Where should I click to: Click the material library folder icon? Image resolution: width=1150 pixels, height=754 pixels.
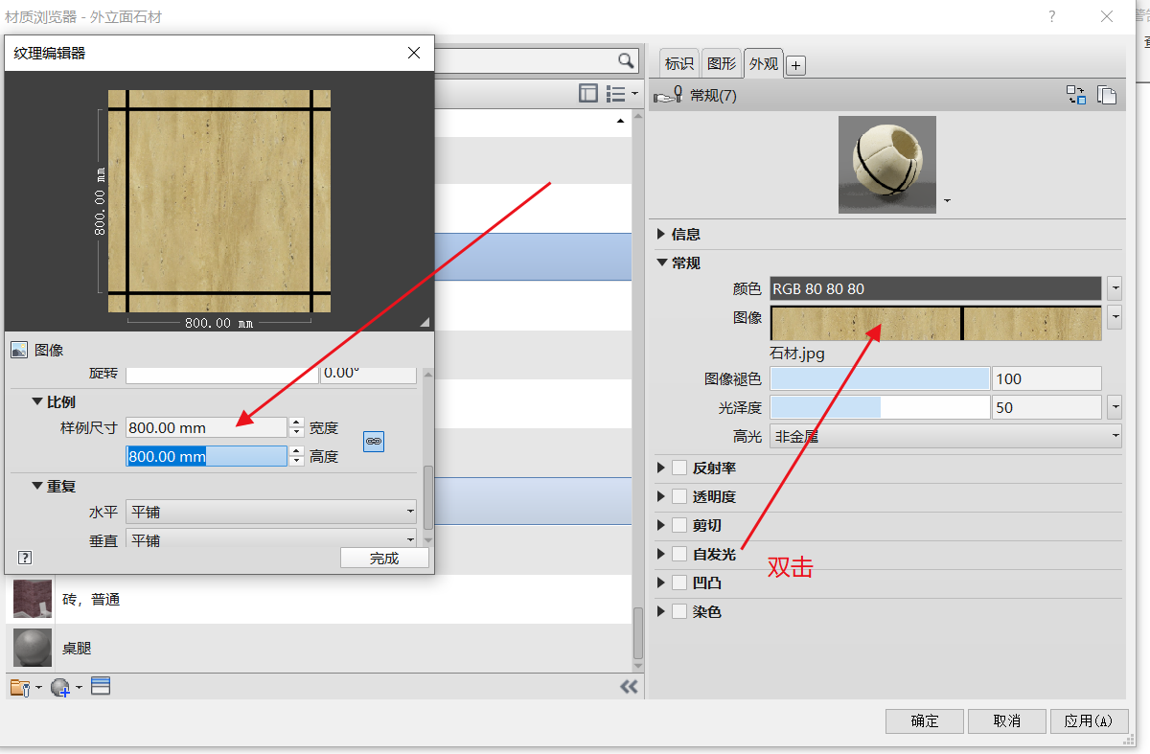click(x=20, y=686)
